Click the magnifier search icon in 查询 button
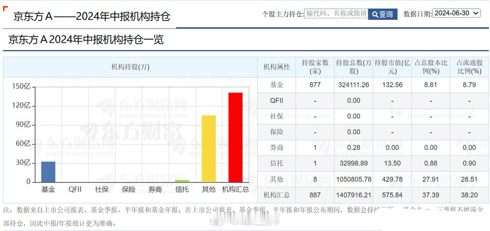The width and height of the screenshot is (490, 231). click(375, 14)
